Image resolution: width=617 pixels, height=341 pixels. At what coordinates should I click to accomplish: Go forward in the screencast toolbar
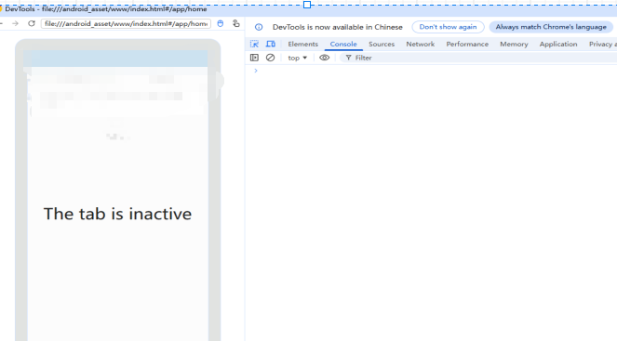click(15, 23)
